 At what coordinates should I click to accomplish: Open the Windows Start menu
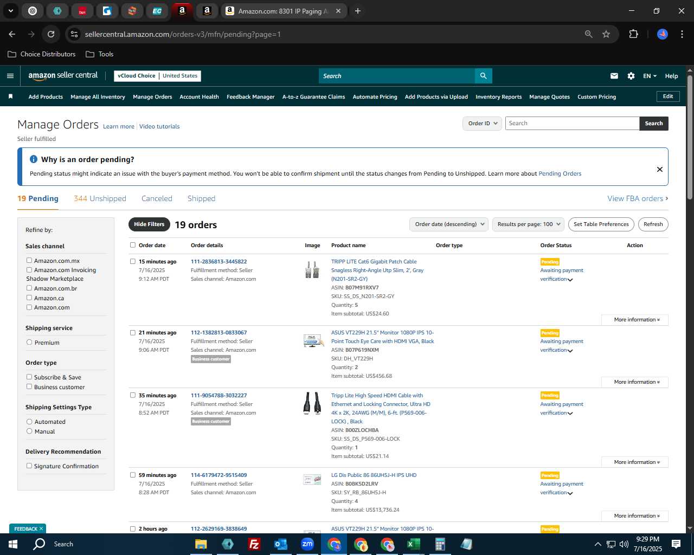coord(13,544)
